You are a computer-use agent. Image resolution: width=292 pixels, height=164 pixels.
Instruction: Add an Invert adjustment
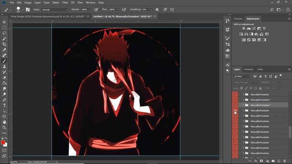click(x=244, y=40)
